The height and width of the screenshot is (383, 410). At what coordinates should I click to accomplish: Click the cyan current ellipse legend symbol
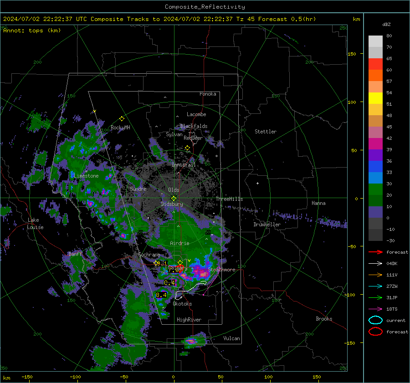click(375, 320)
